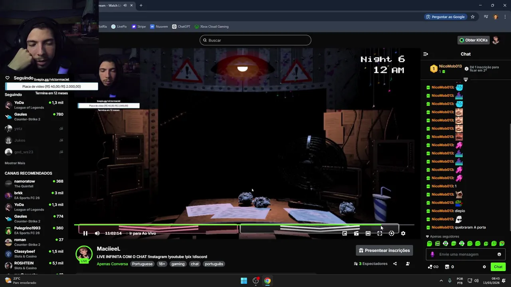This screenshot has height=287, width=511.
Task: Open god_ws23 offline followed channel
Action: click(34, 152)
